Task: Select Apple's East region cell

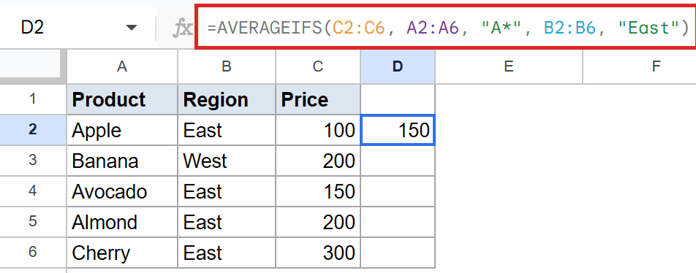Action: pos(227,130)
